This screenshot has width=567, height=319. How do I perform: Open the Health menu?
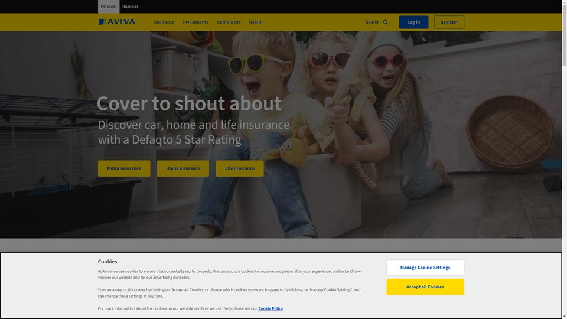coord(256,22)
